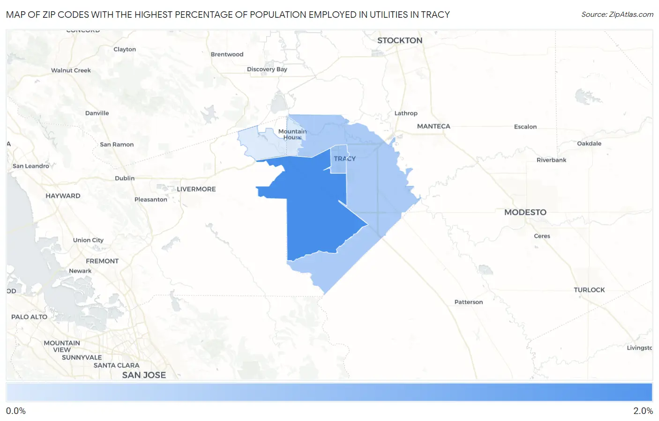Click the MODESTO city label

pyautogui.click(x=525, y=212)
